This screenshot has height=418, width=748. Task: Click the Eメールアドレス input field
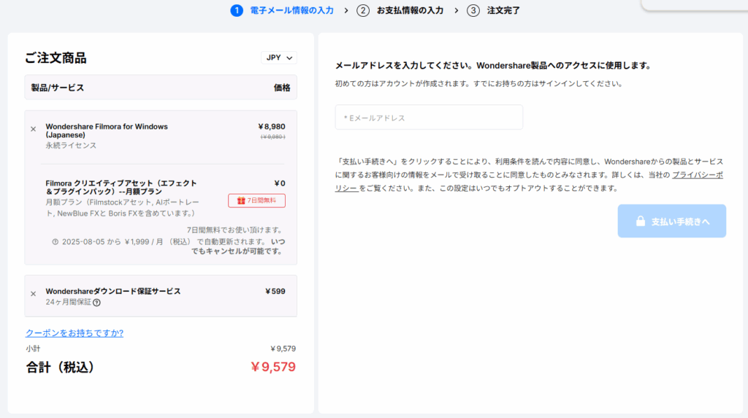pos(429,118)
